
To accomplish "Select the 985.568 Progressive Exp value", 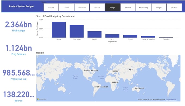I will (19, 73).
